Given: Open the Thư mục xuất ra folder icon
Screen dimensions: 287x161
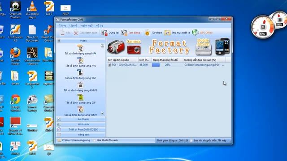Looking at the screenshot, I should (167, 33).
